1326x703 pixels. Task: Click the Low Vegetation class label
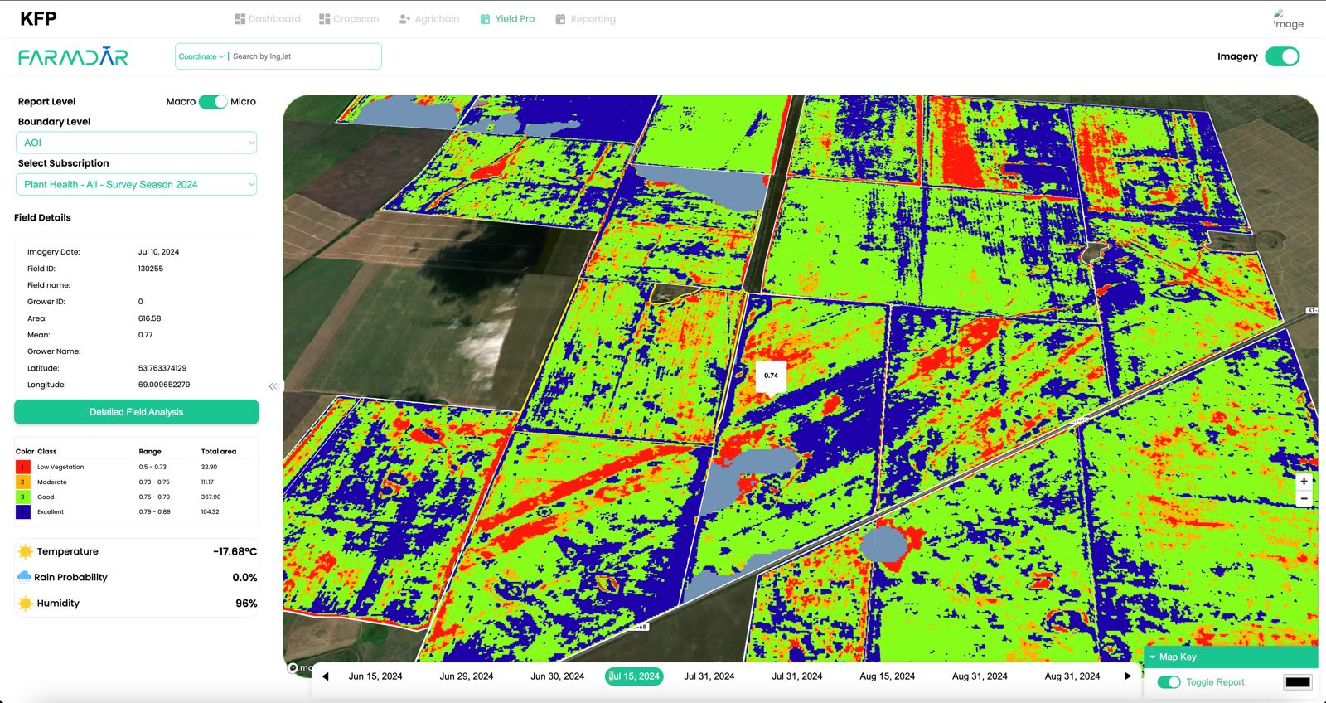(60, 467)
